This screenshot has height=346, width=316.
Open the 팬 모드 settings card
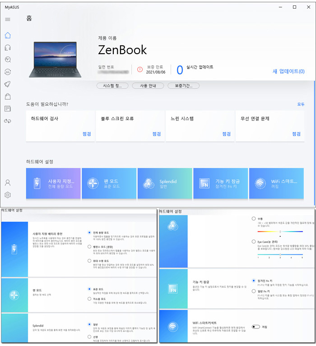[x=109, y=183]
